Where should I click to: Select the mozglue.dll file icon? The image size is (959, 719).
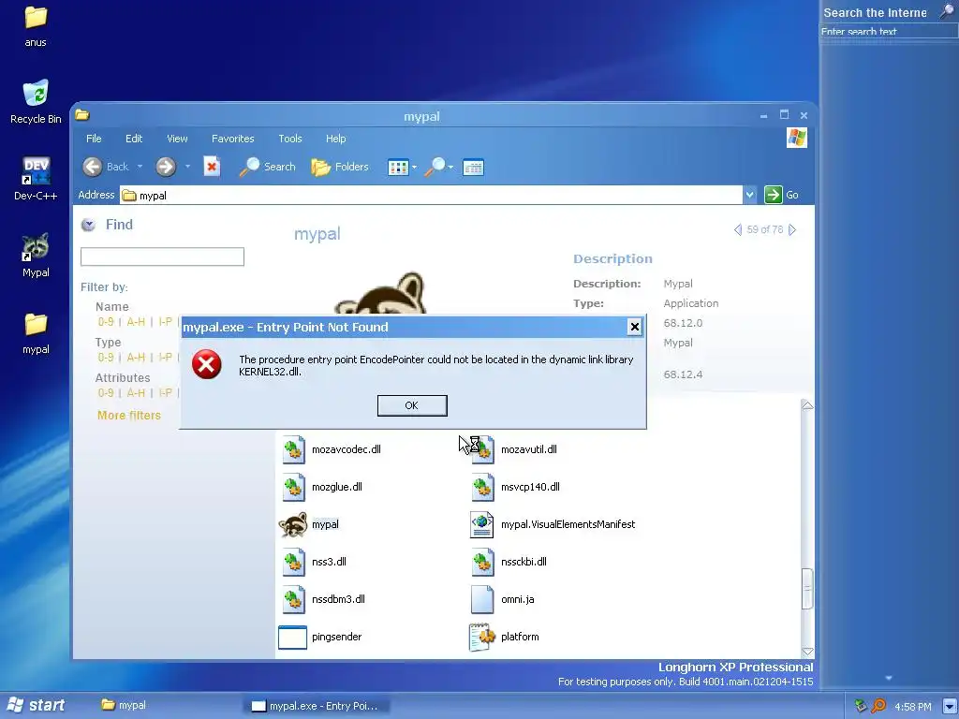click(x=293, y=487)
